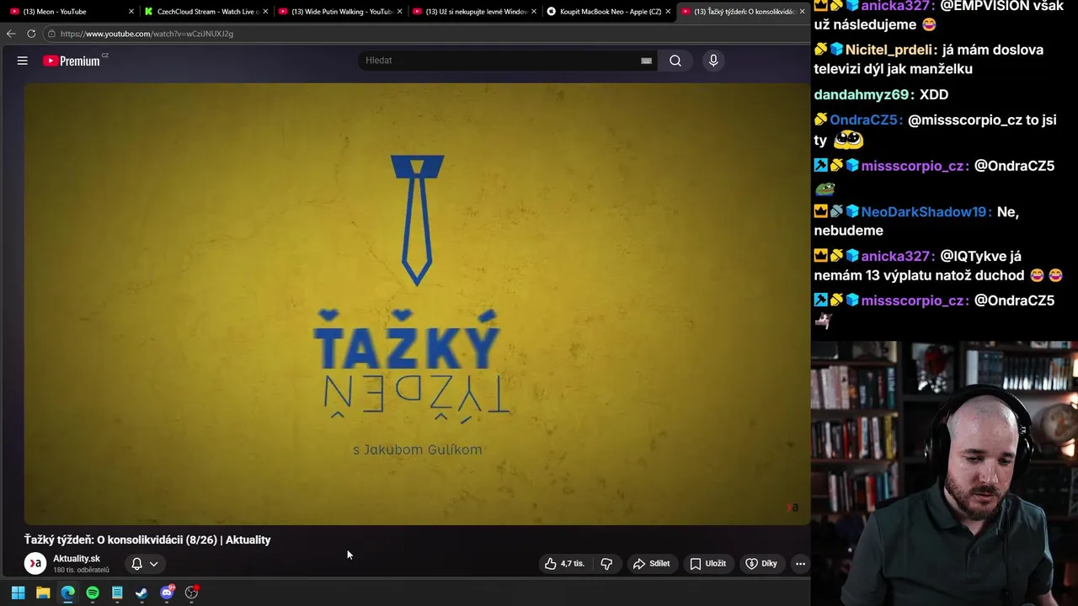The height and width of the screenshot is (606, 1078).
Task: Share the video via Sdílet button
Action: click(x=651, y=564)
